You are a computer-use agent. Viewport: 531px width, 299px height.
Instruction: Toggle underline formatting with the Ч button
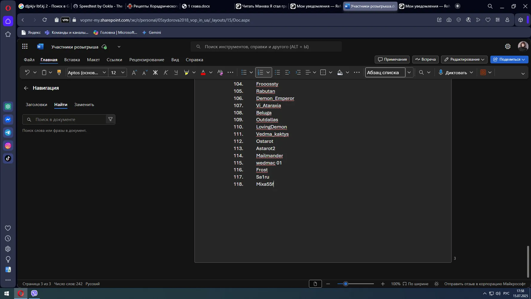coord(176,72)
